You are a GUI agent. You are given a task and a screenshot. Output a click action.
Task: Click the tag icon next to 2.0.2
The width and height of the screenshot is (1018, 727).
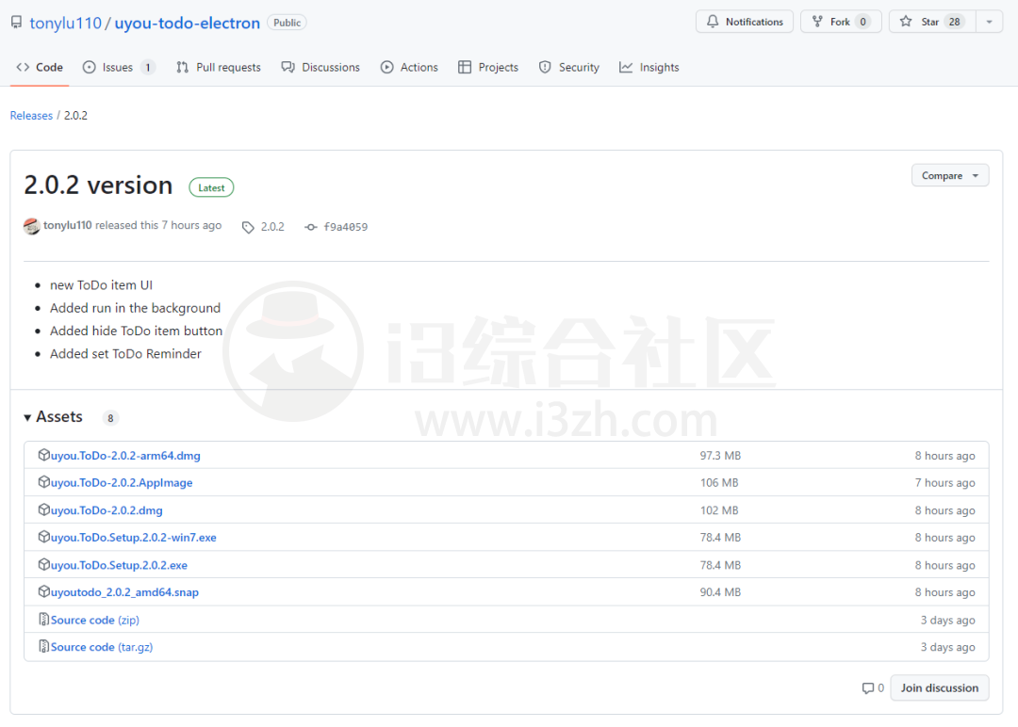(248, 227)
